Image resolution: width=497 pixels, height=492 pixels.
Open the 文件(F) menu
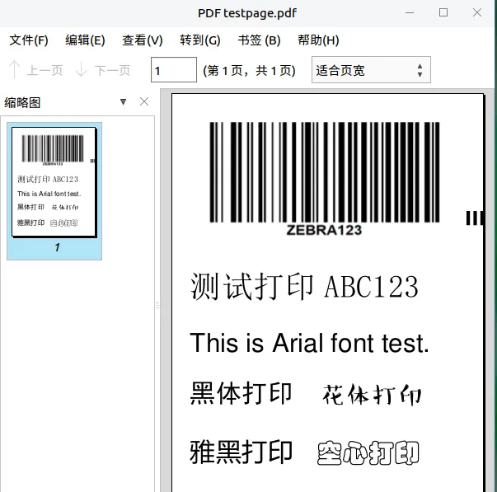pyautogui.click(x=29, y=40)
